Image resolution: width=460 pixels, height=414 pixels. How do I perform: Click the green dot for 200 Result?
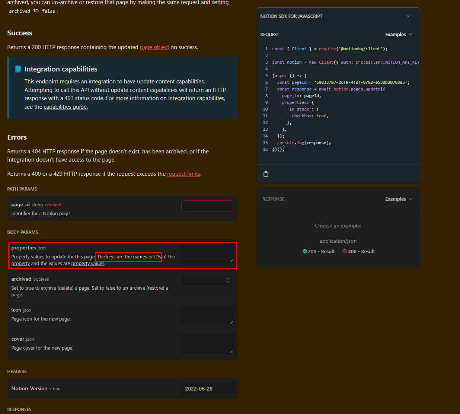pos(305,251)
